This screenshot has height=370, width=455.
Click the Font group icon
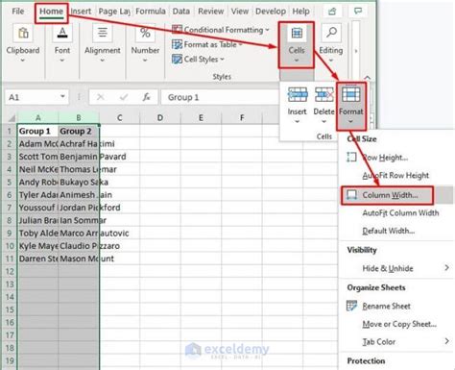[x=62, y=34]
